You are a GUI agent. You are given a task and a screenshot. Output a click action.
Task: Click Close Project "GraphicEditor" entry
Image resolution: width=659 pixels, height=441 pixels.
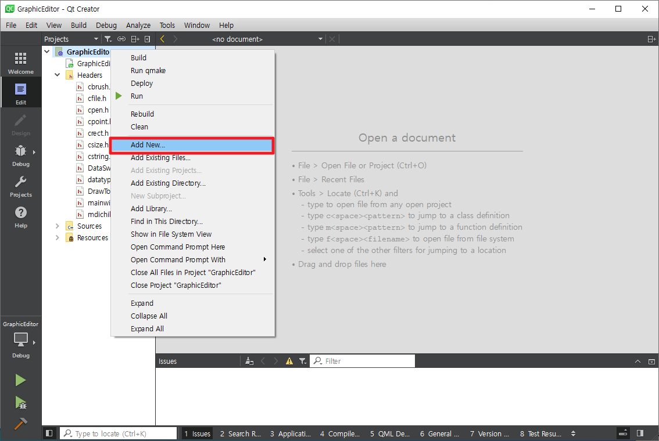[193, 285]
